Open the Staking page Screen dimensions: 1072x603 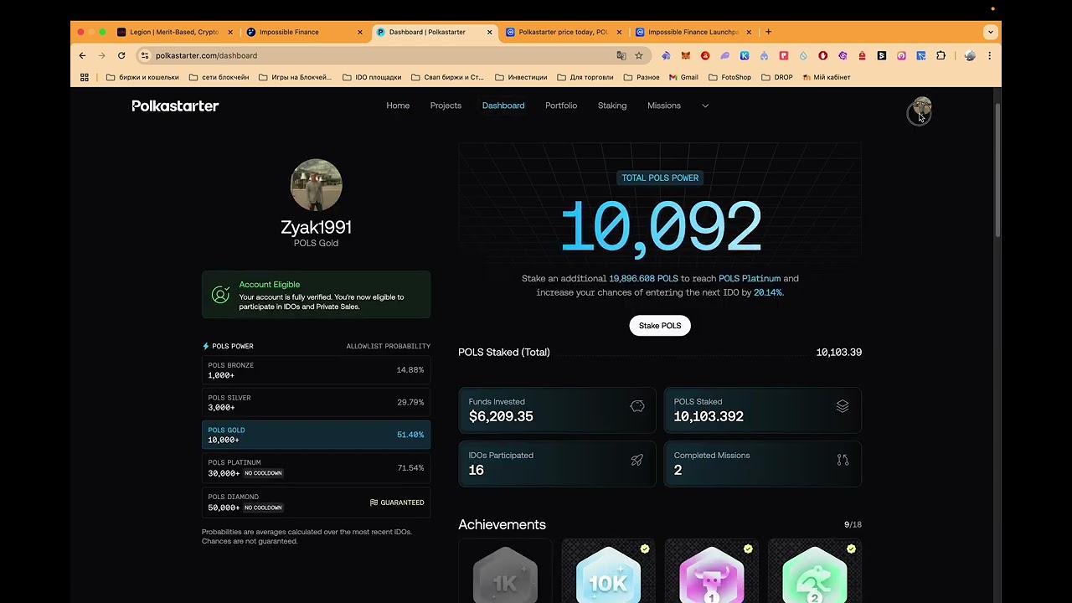coord(612,106)
